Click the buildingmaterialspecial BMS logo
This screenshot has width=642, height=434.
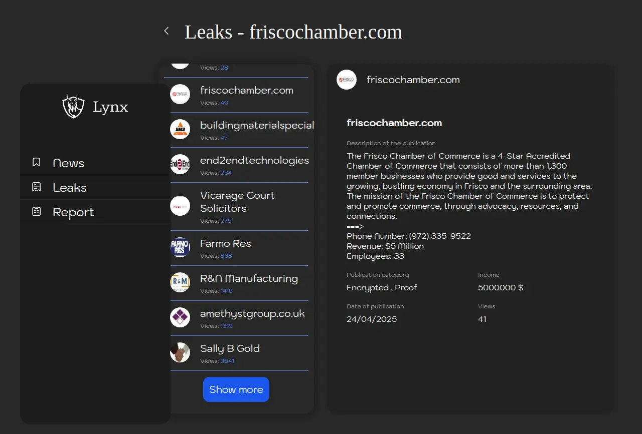pos(180,129)
